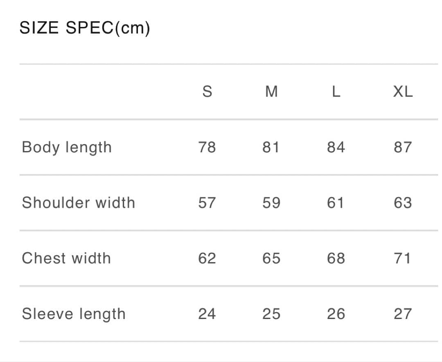
Task: Click the Chest width row label
Action: click(x=66, y=258)
